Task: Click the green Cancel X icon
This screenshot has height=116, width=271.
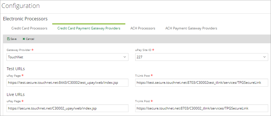Action: (x=24, y=39)
